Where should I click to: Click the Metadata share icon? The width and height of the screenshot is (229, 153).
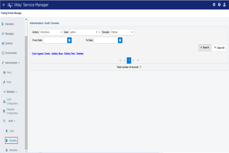pyautogui.click(x=4, y=92)
